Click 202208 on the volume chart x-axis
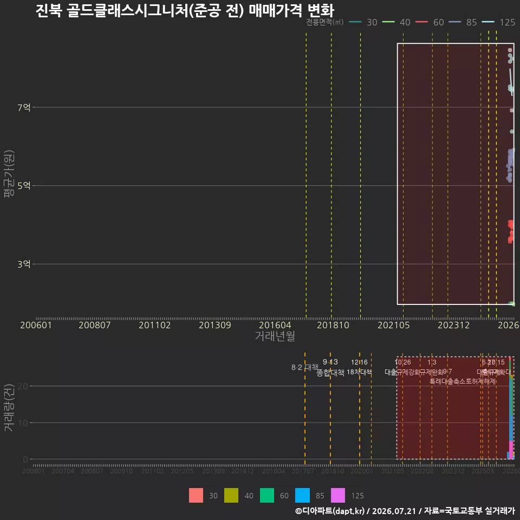 pyautogui.click(x=422, y=471)
